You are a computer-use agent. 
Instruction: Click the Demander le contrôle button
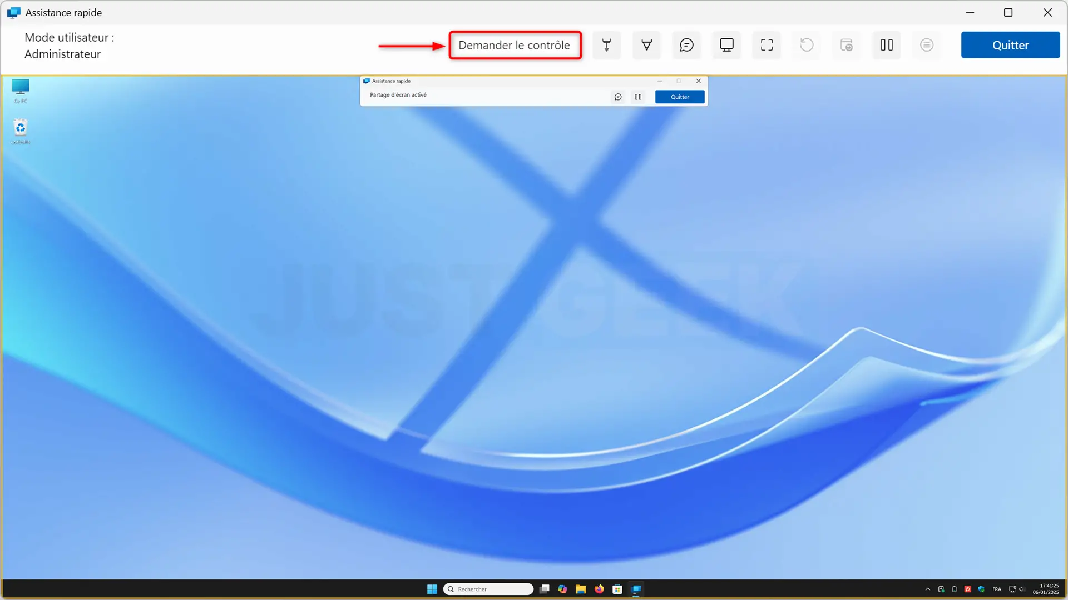point(515,45)
